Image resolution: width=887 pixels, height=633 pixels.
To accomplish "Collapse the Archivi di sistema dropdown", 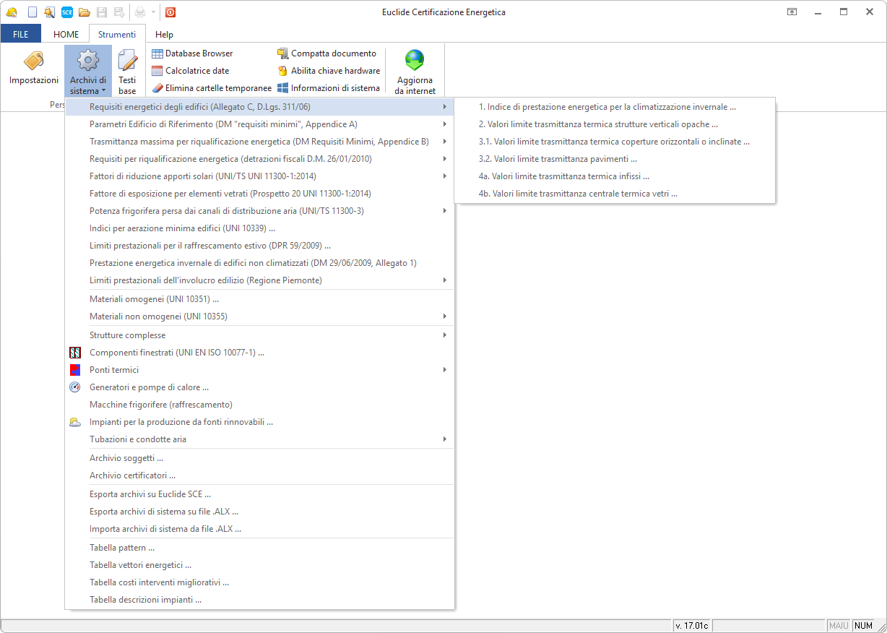I will click(88, 71).
